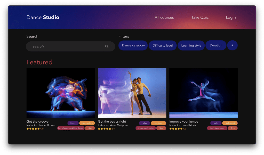264x155 pixels.
Task: Select the orange beginner tag
Action: pyautogui.click(x=158, y=123)
